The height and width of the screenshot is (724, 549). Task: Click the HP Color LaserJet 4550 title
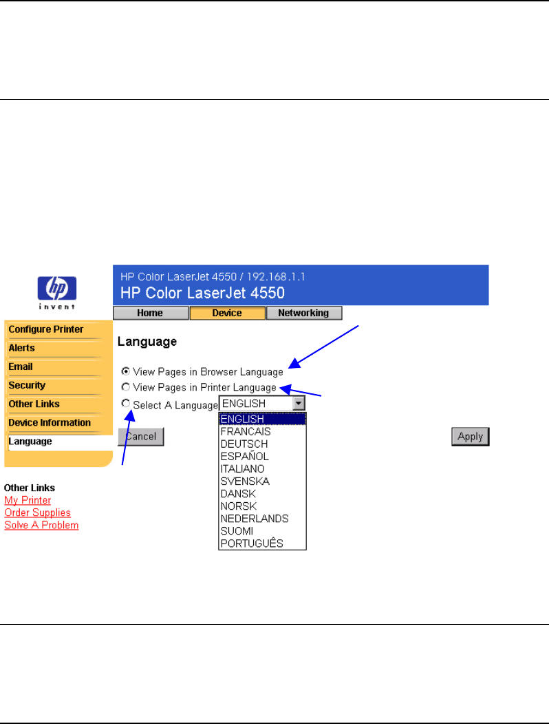coord(202,293)
